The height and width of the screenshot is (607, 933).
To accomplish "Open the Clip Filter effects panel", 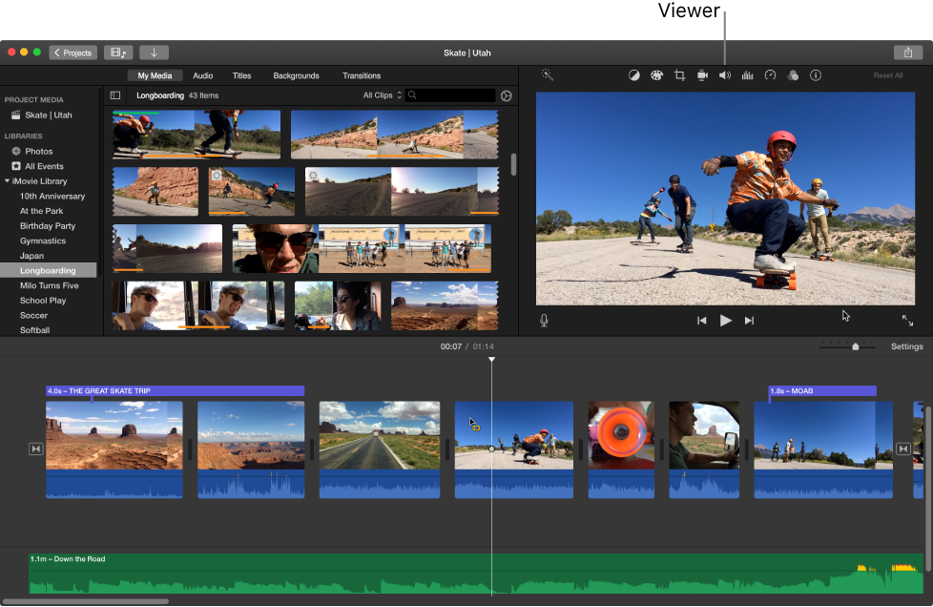I will [x=793, y=75].
